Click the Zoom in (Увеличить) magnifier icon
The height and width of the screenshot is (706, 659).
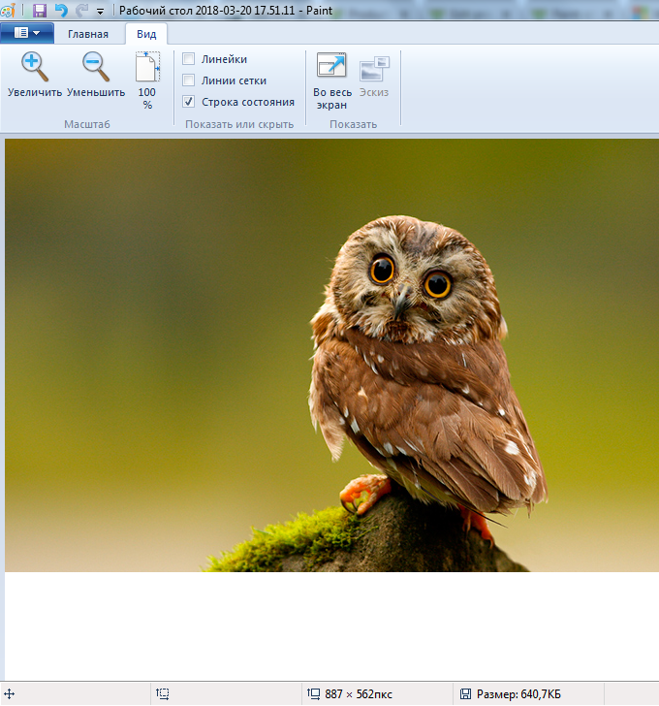[34, 67]
